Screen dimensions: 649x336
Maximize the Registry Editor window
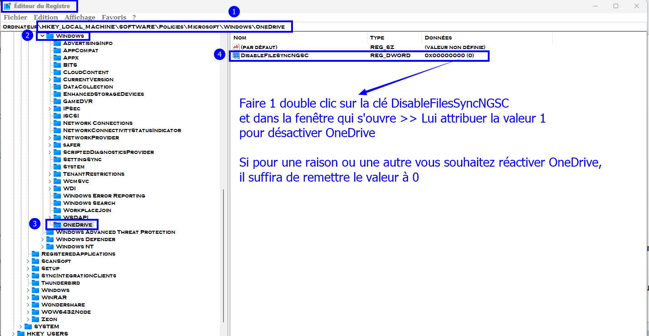616,6
